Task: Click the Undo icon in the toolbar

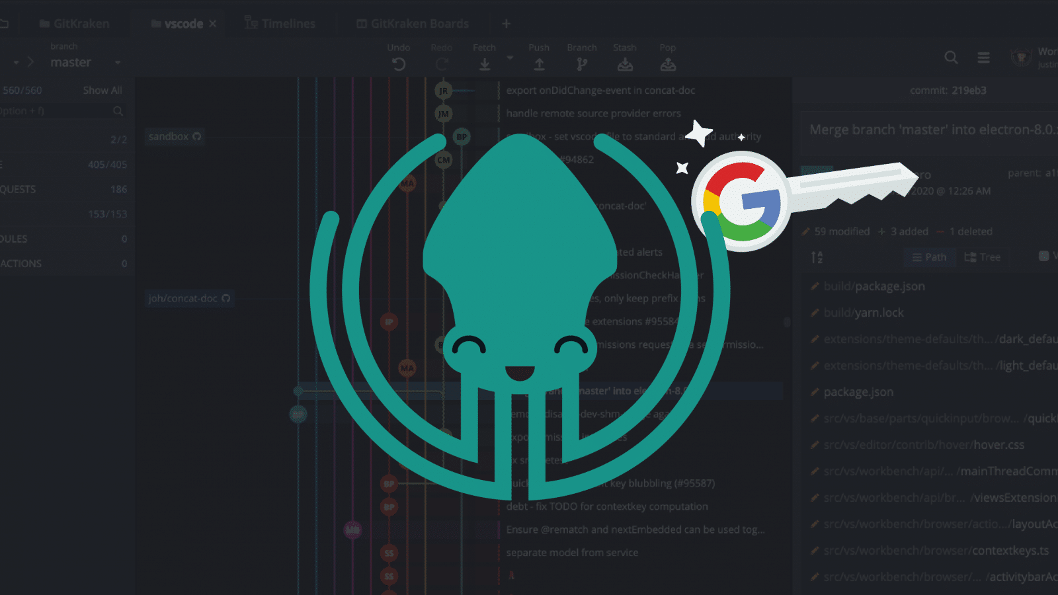Action: (399, 64)
